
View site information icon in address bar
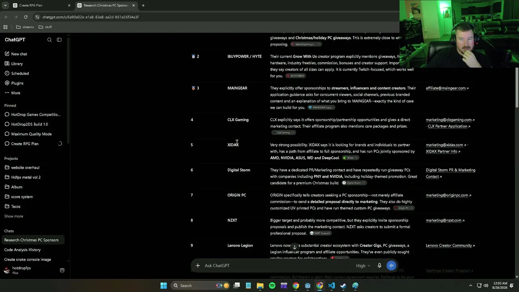point(37,17)
